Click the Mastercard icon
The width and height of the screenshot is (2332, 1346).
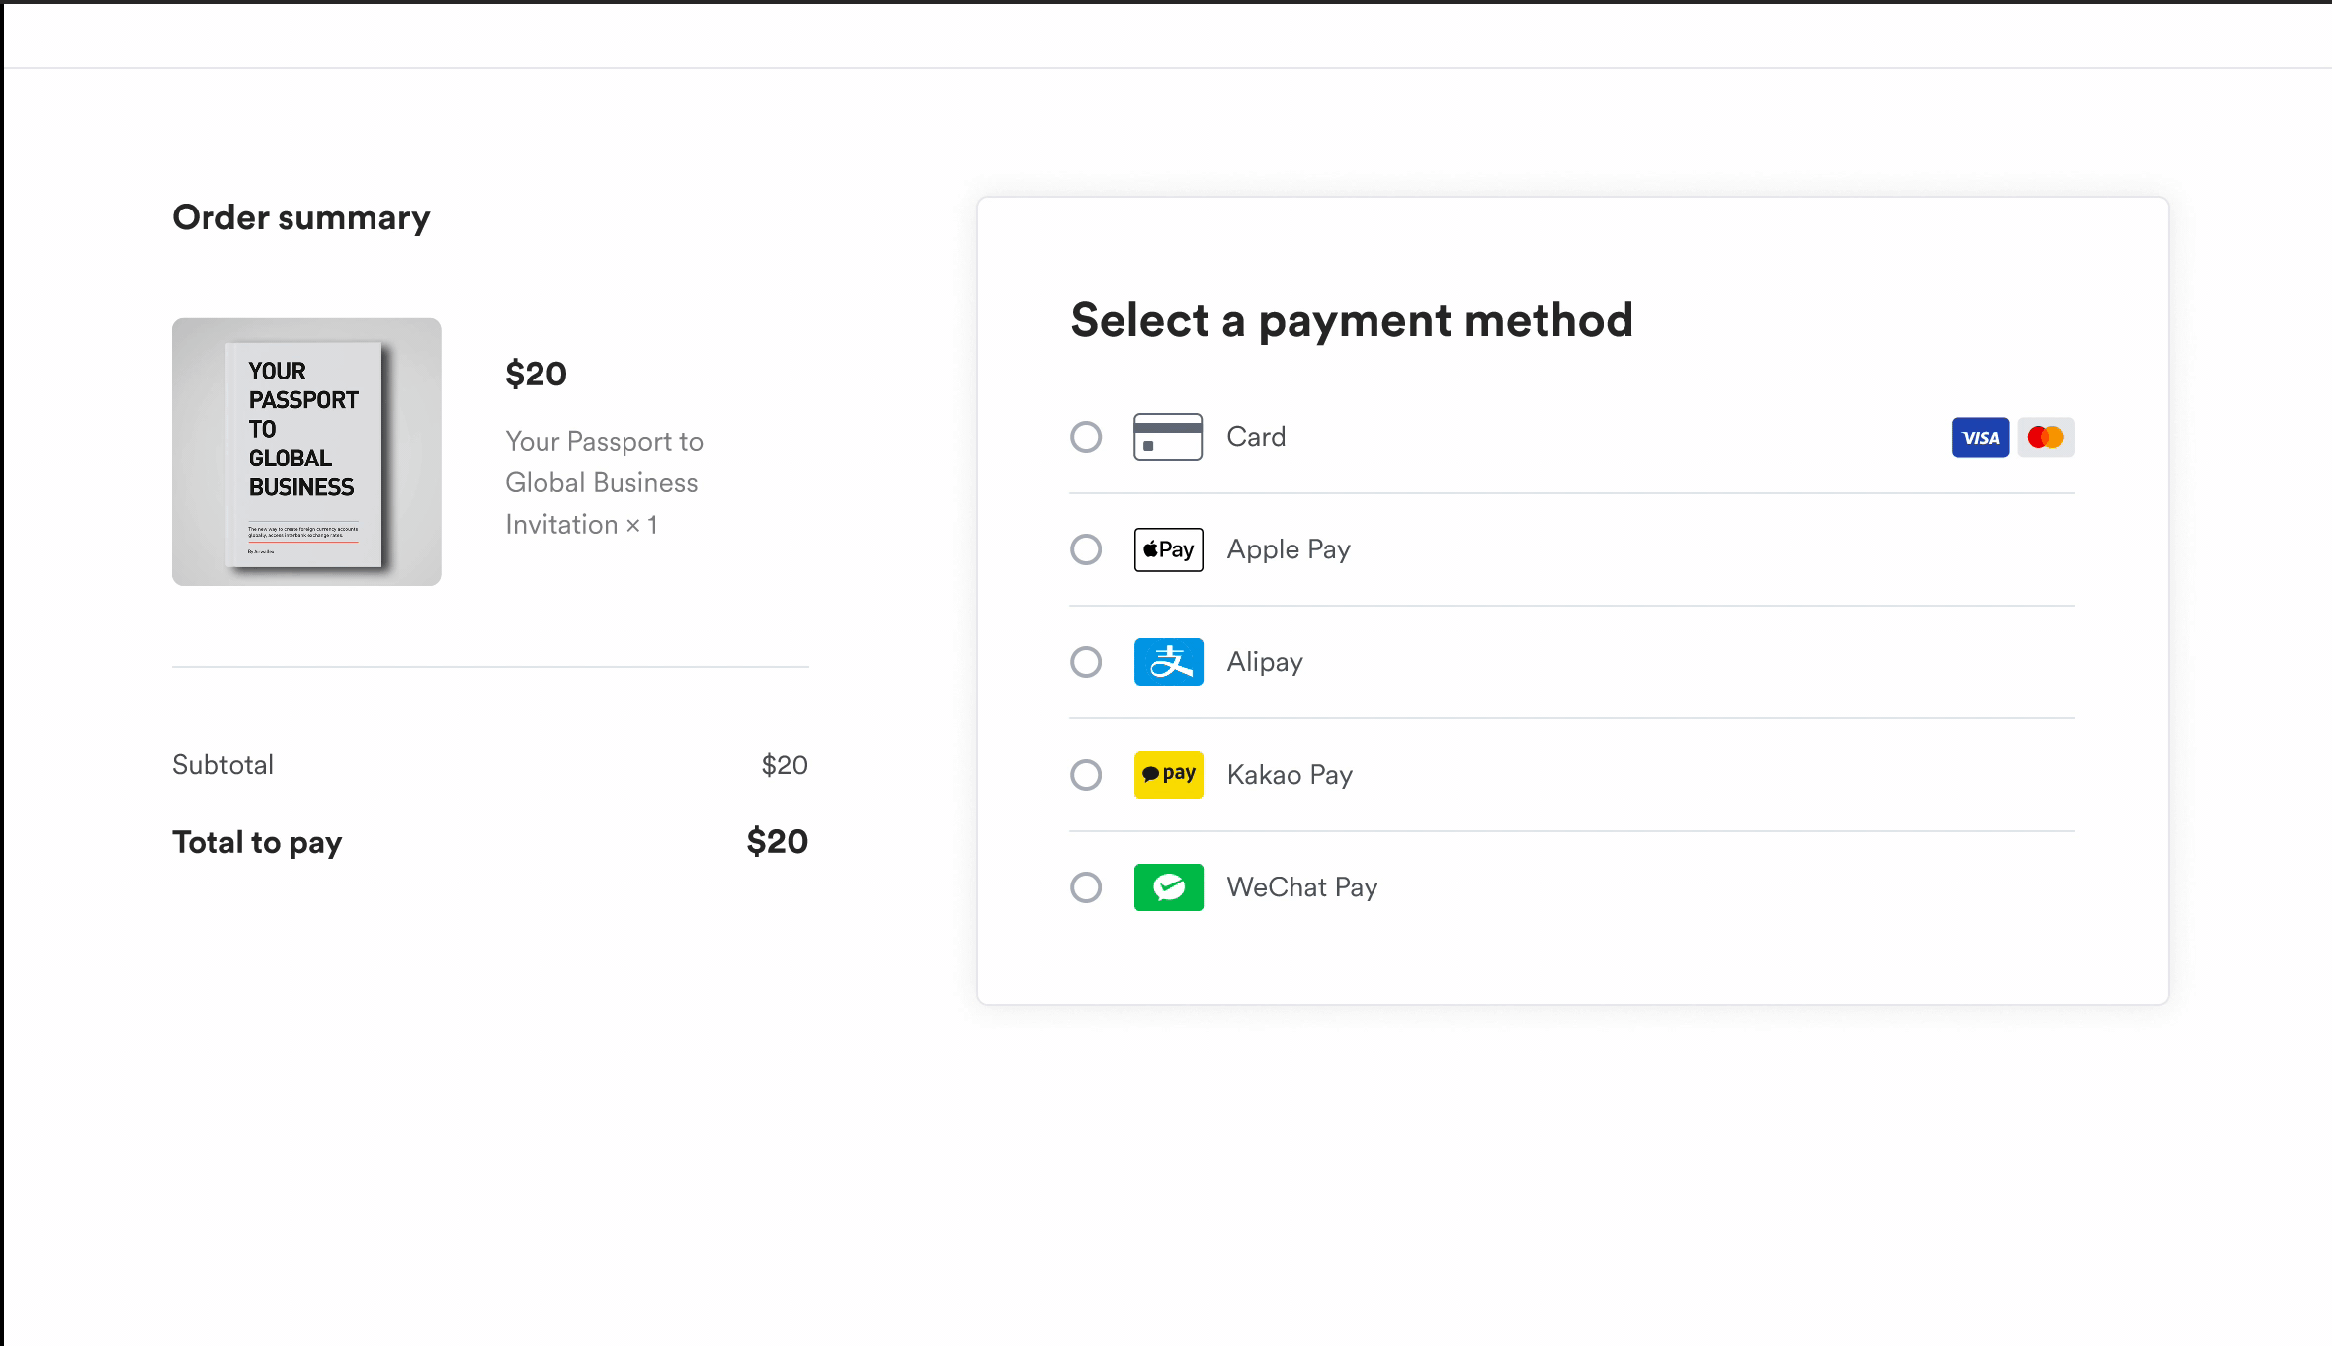coord(2045,438)
